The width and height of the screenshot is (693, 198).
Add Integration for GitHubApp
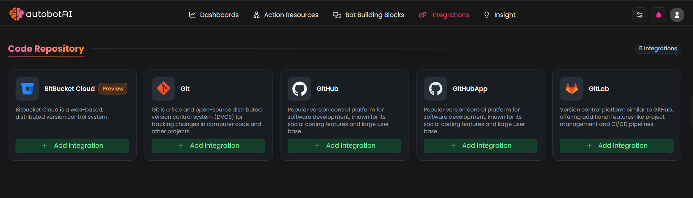[481, 146]
